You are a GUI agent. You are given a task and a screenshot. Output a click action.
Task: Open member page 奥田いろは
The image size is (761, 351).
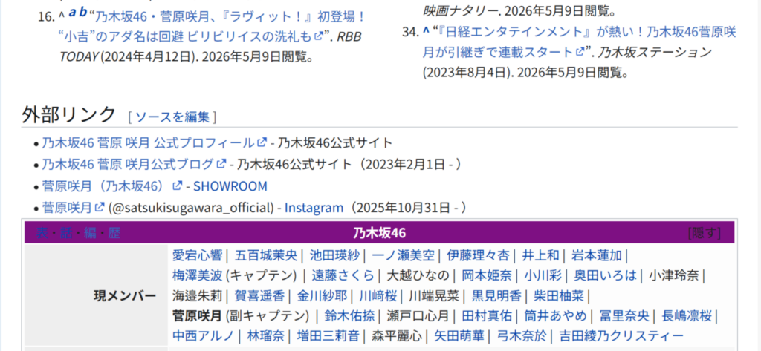tap(605, 276)
